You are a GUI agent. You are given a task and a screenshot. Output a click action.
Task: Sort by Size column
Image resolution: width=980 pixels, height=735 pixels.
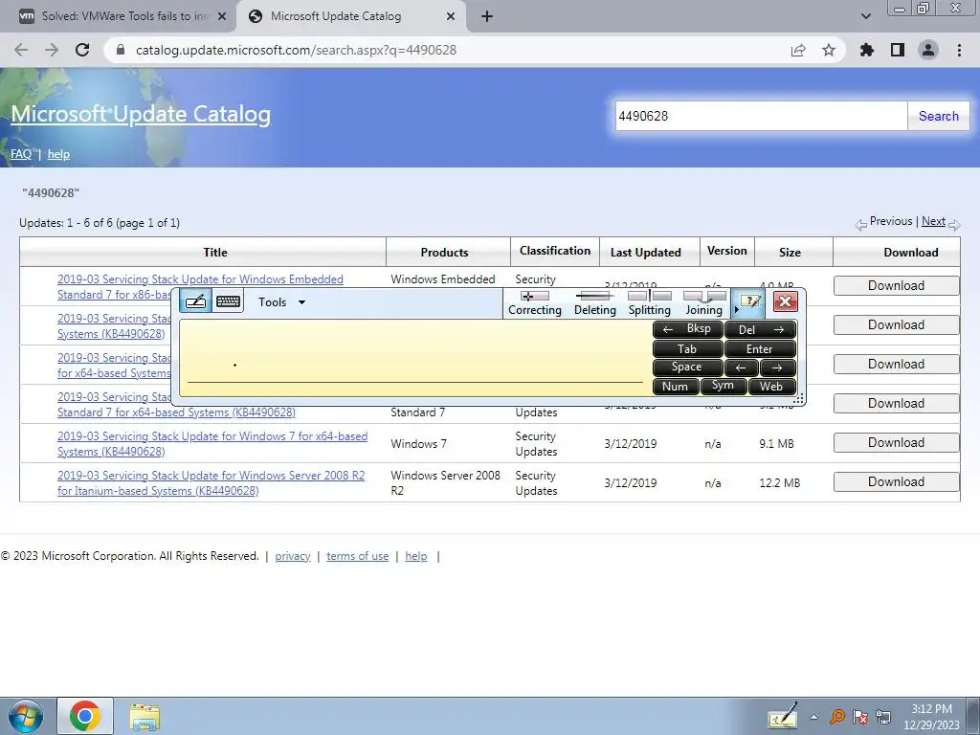(x=790, y=252)
